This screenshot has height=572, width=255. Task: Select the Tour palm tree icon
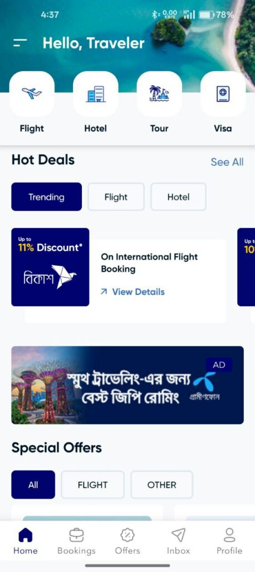click(159, 94)
